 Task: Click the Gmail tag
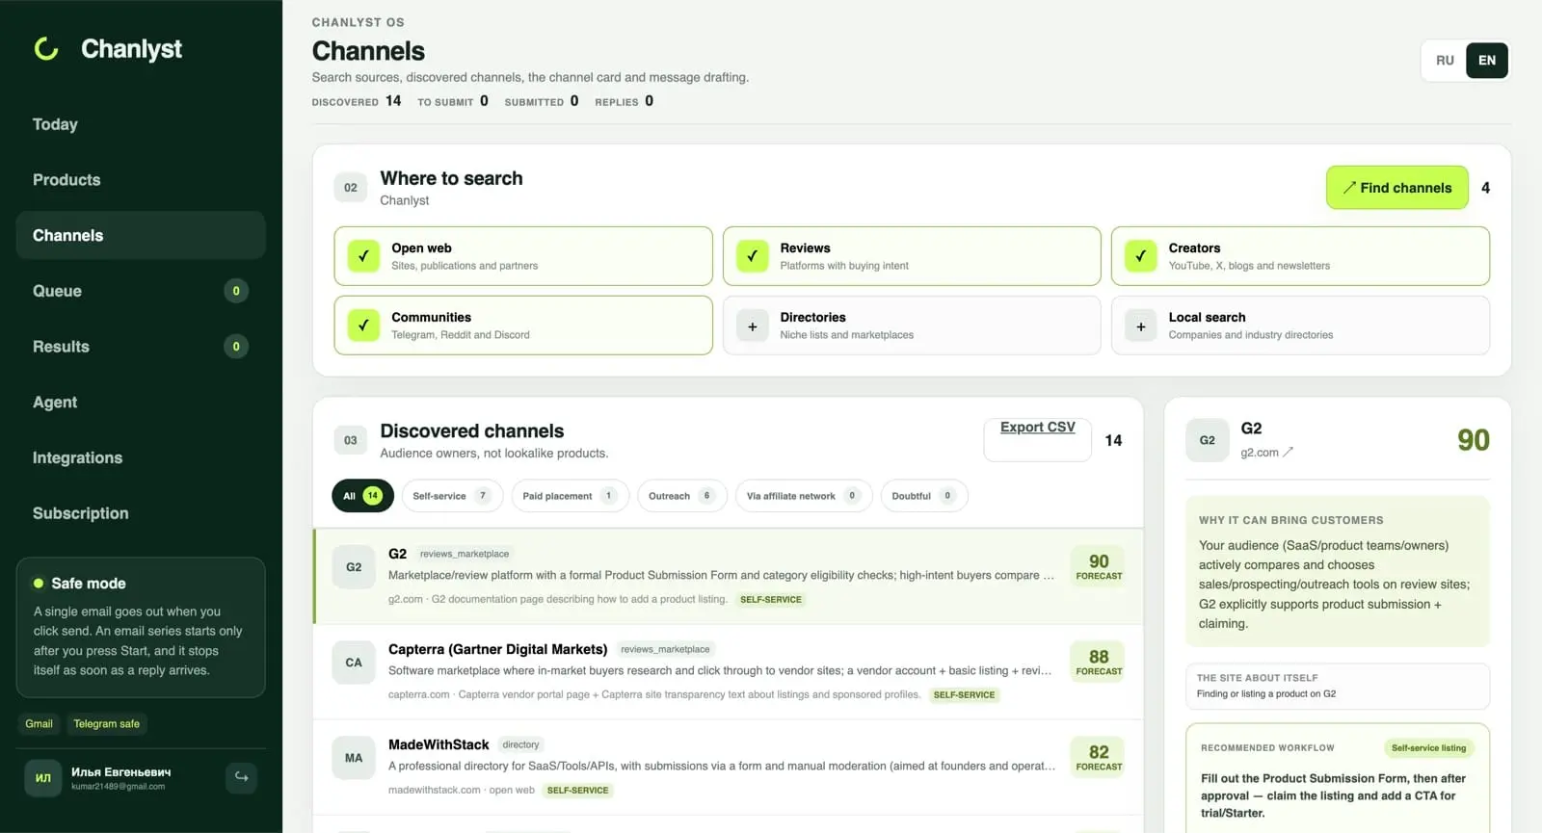point(40,724)
